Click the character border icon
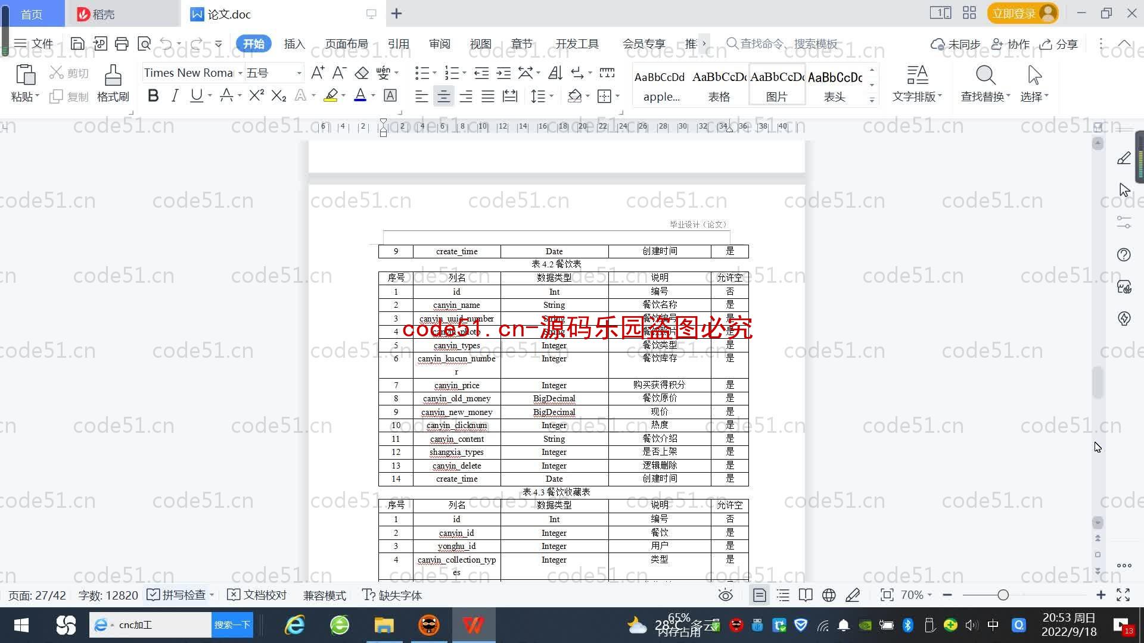The height and width of the screenshot is (643, 1144). pyautogui.click(x=390, y=95)
